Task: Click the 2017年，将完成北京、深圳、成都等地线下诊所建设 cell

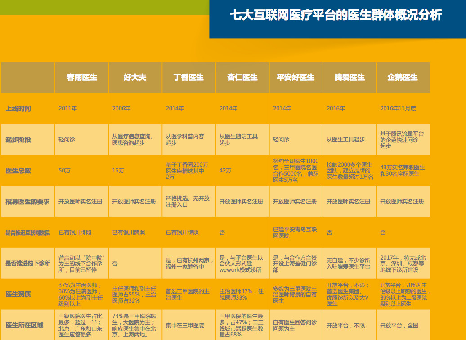Action: [403, 264]
